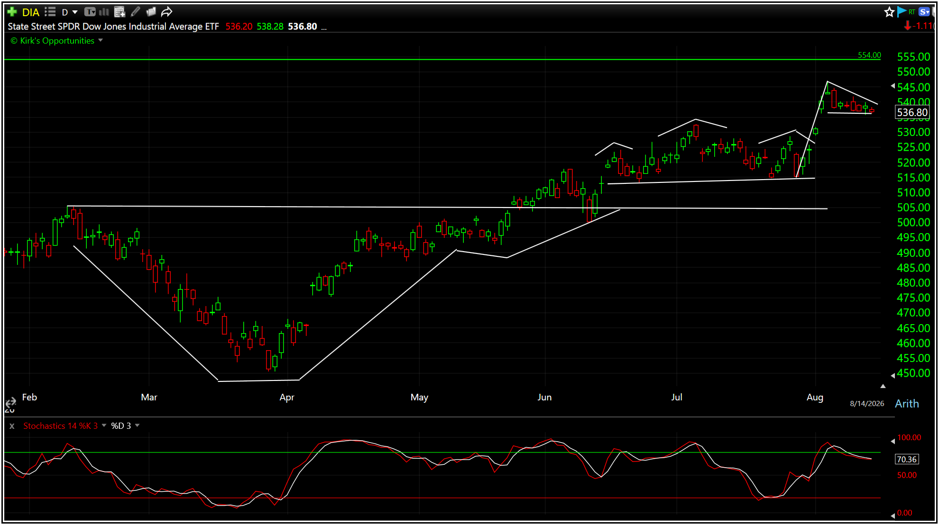Click the 500.00 price axis label
The image size is (939, 525).
913,222
